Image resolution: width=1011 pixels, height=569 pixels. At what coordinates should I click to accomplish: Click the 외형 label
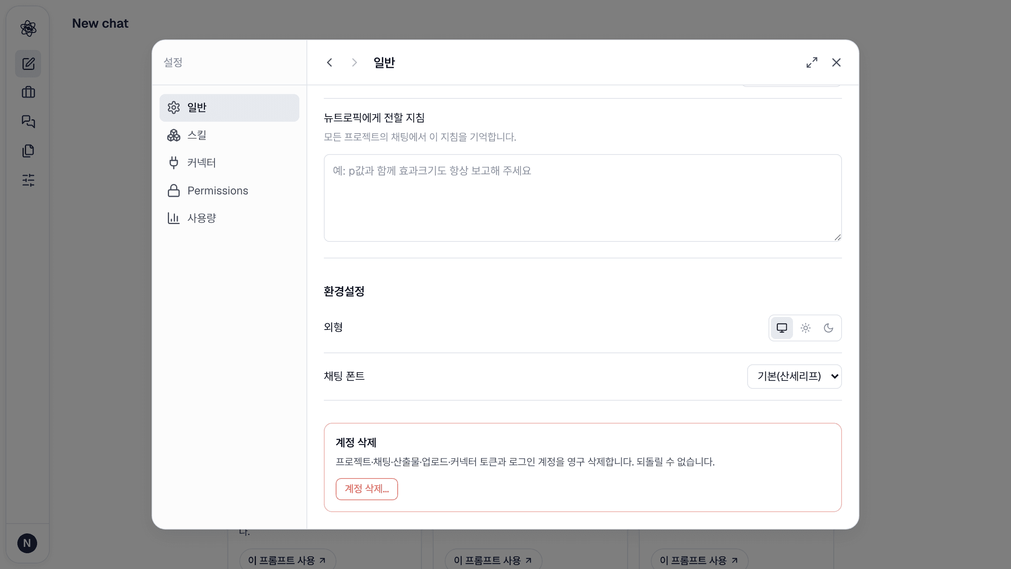333,327
